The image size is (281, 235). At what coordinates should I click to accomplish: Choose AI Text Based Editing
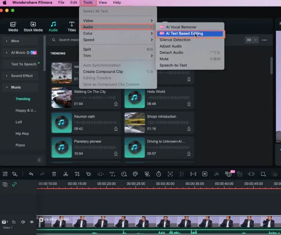(x=190, y=33)
